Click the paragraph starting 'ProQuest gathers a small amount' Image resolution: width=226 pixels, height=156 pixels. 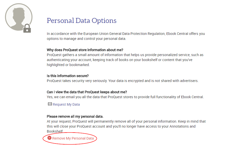pyautogui.click(x=125, y=60)
